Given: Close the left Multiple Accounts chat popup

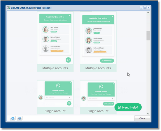Looking at the screenshot, I should click(x=70, y=15).
